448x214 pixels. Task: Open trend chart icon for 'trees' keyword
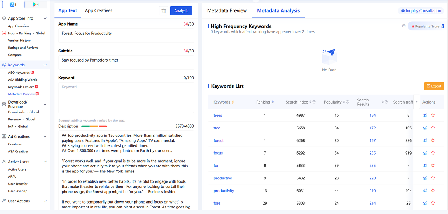tap(425, 115)
